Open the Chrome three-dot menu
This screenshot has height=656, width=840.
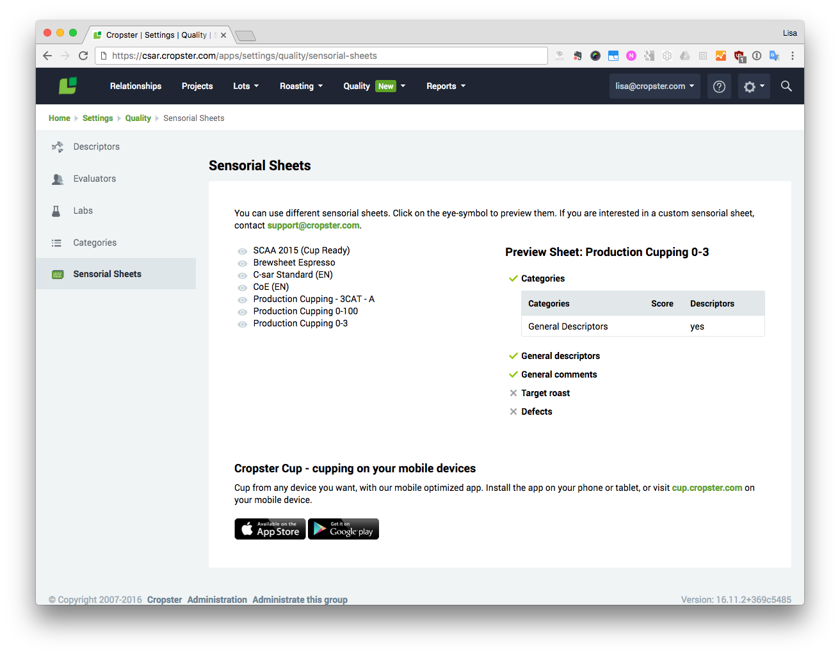click(793, 56)
